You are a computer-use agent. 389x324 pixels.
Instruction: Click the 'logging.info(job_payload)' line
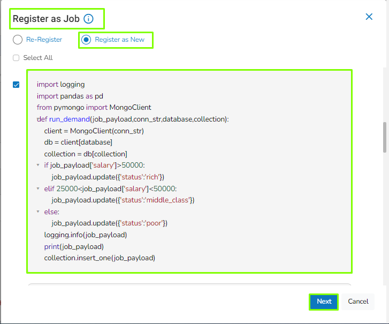click(x=86, y=235)
